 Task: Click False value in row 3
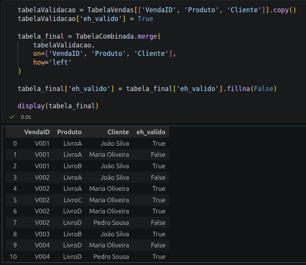click(x=158, y=177)
